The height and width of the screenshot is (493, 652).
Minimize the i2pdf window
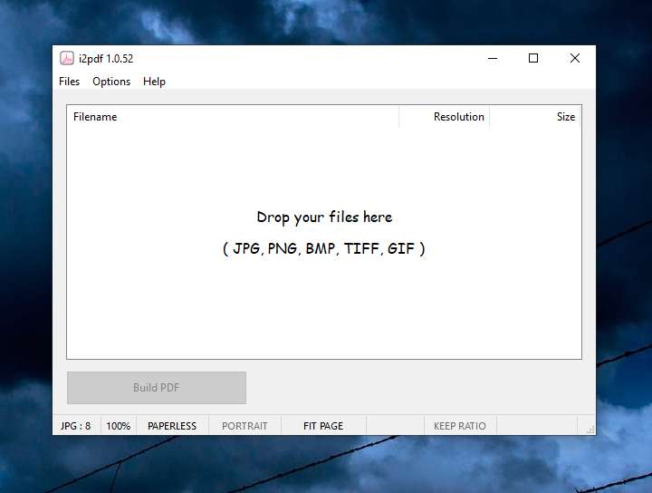click(493, 58)
